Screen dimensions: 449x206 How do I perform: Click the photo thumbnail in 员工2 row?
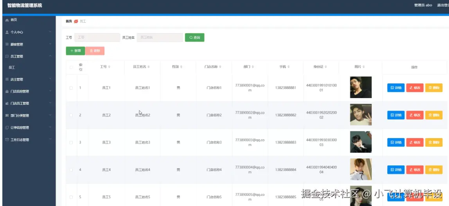coord(361,115)
